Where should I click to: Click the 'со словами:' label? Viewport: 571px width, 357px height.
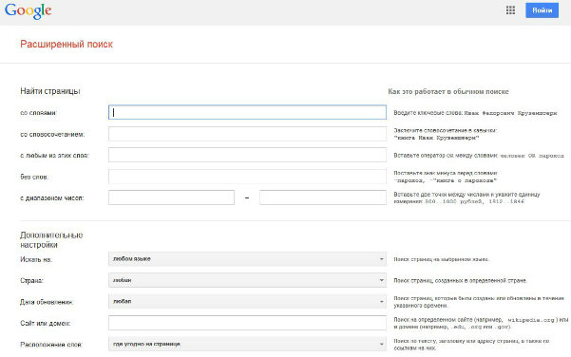(x=38, y=113)
